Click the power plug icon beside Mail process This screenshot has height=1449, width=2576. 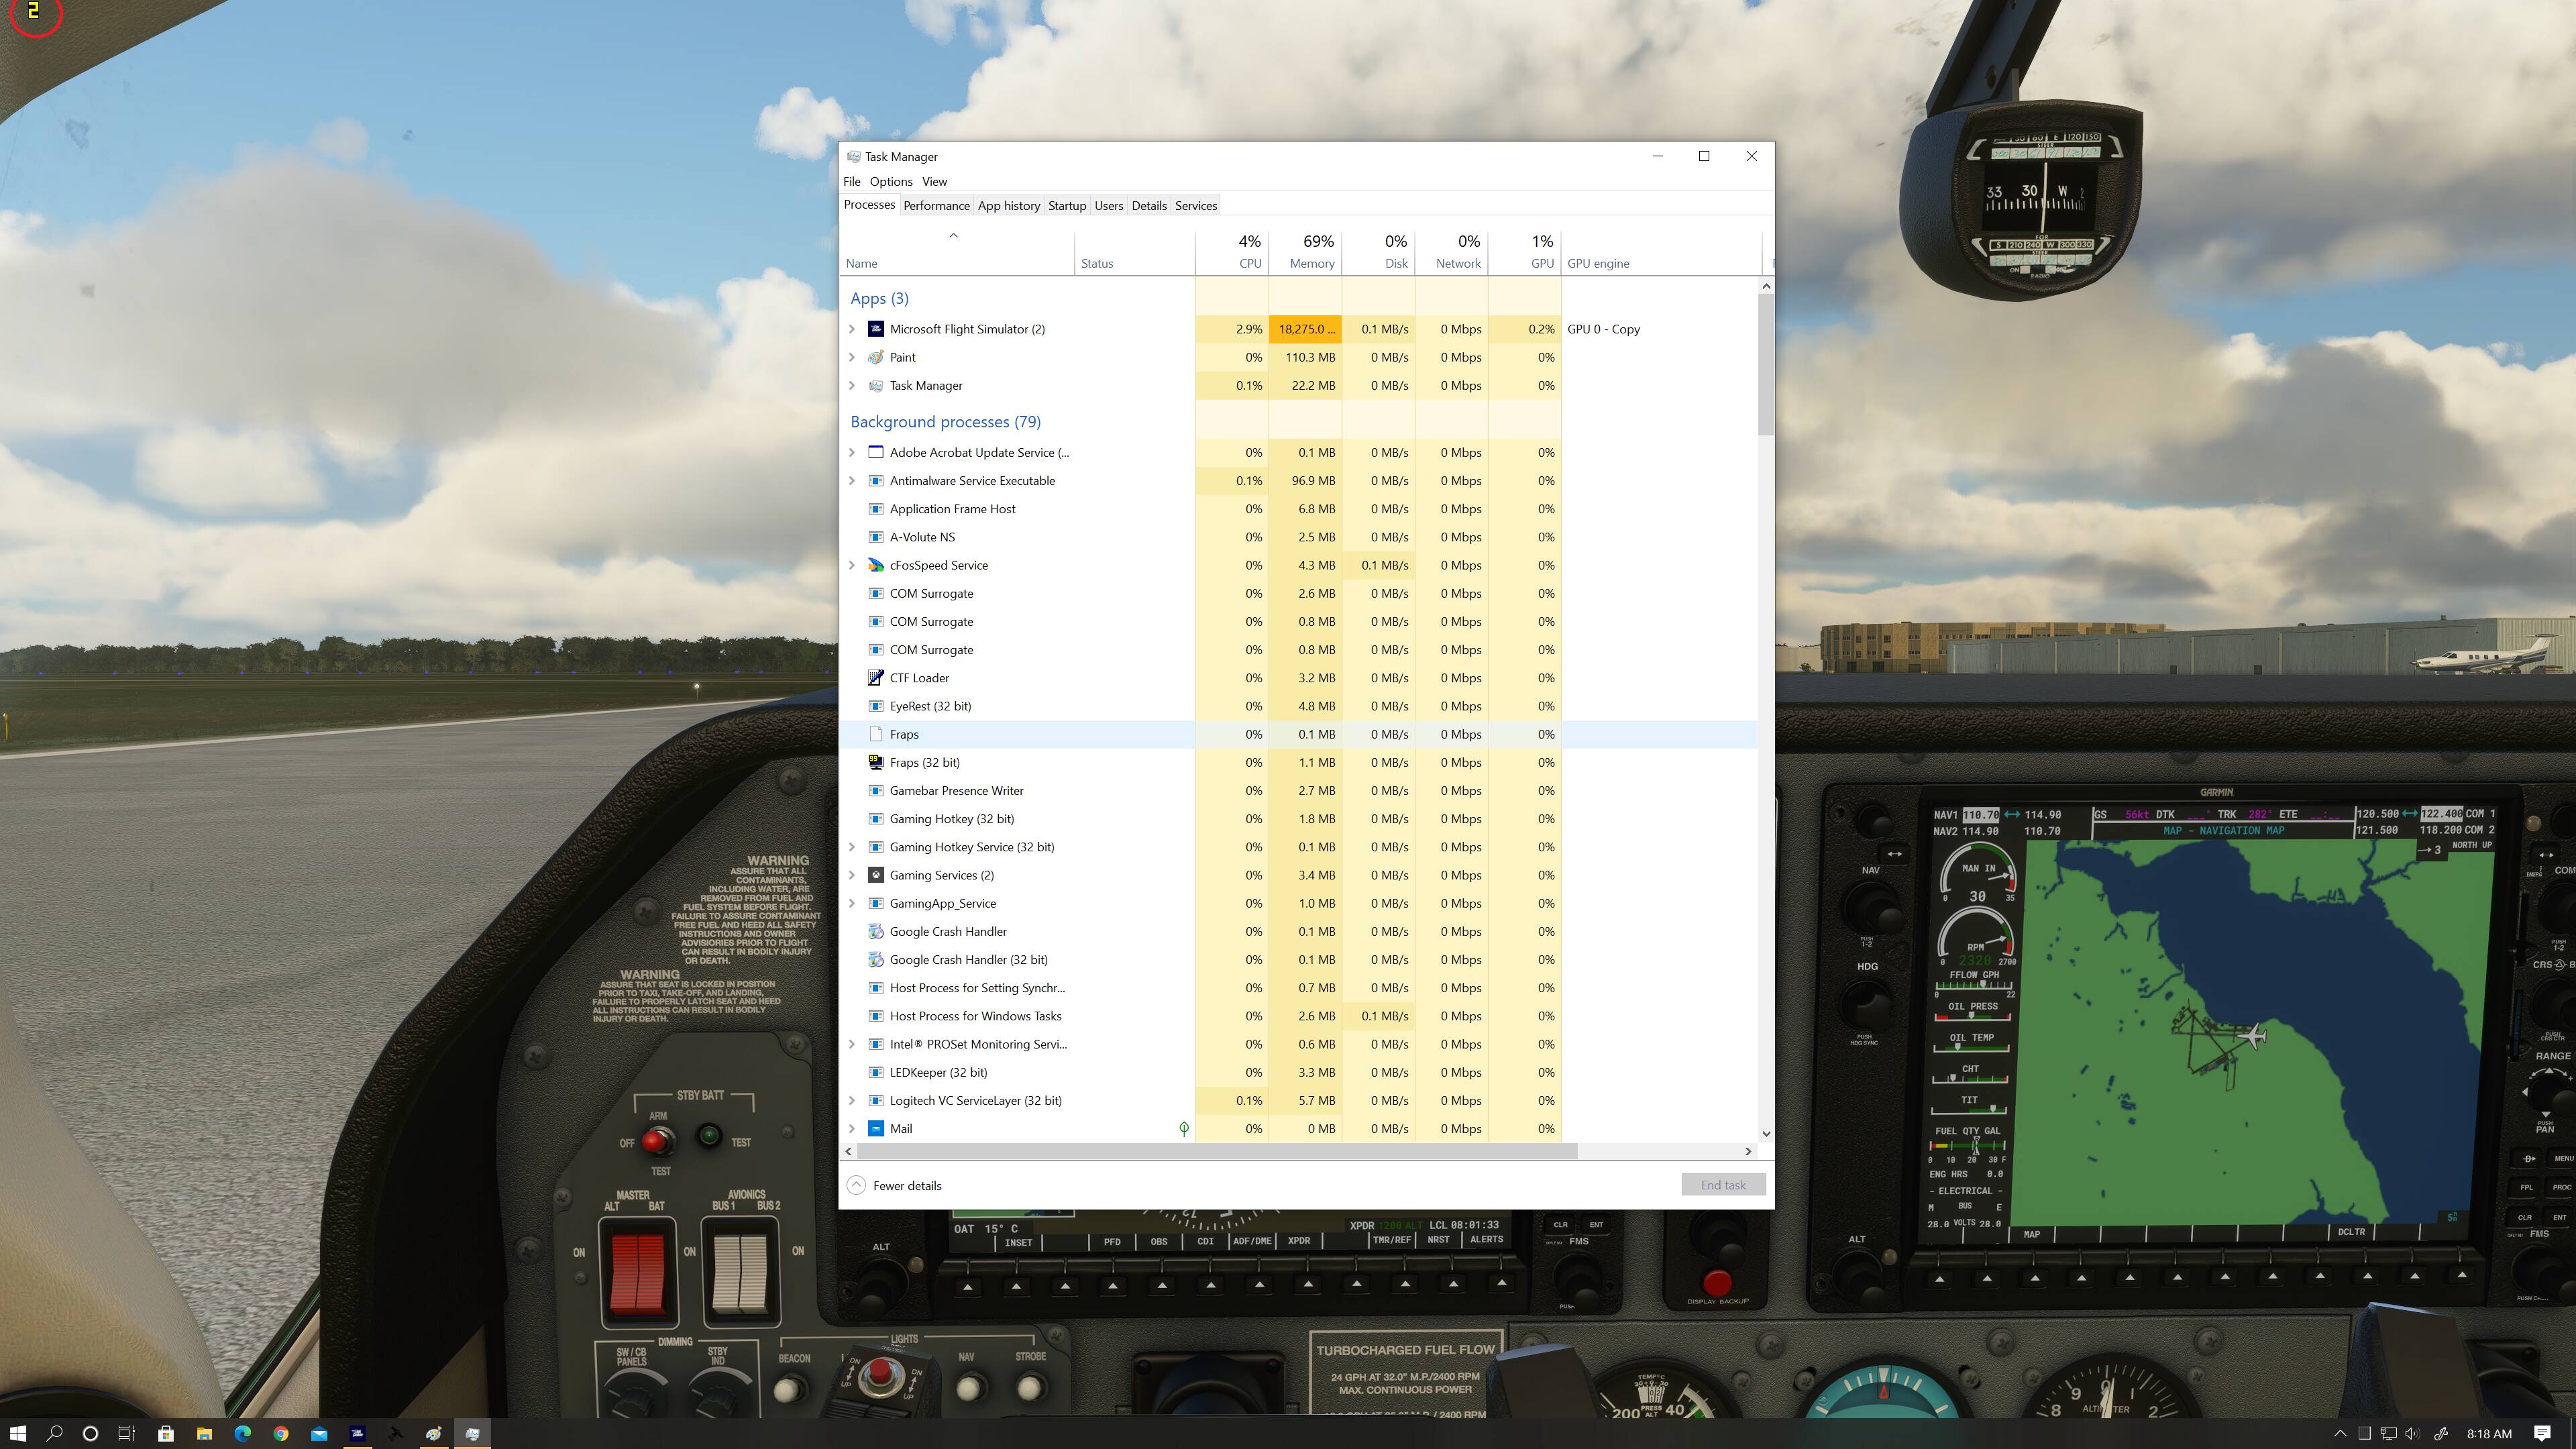(1184, 1128)
